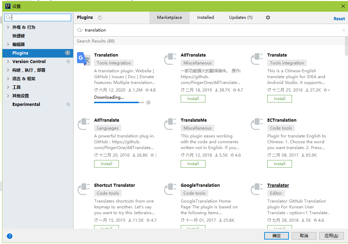Expand the 工具 settings node
348x244 pixels.
(8, 87)
